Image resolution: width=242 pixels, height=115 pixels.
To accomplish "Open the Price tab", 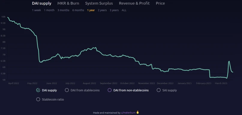I will pyautogui.click(x=160, y=3).
